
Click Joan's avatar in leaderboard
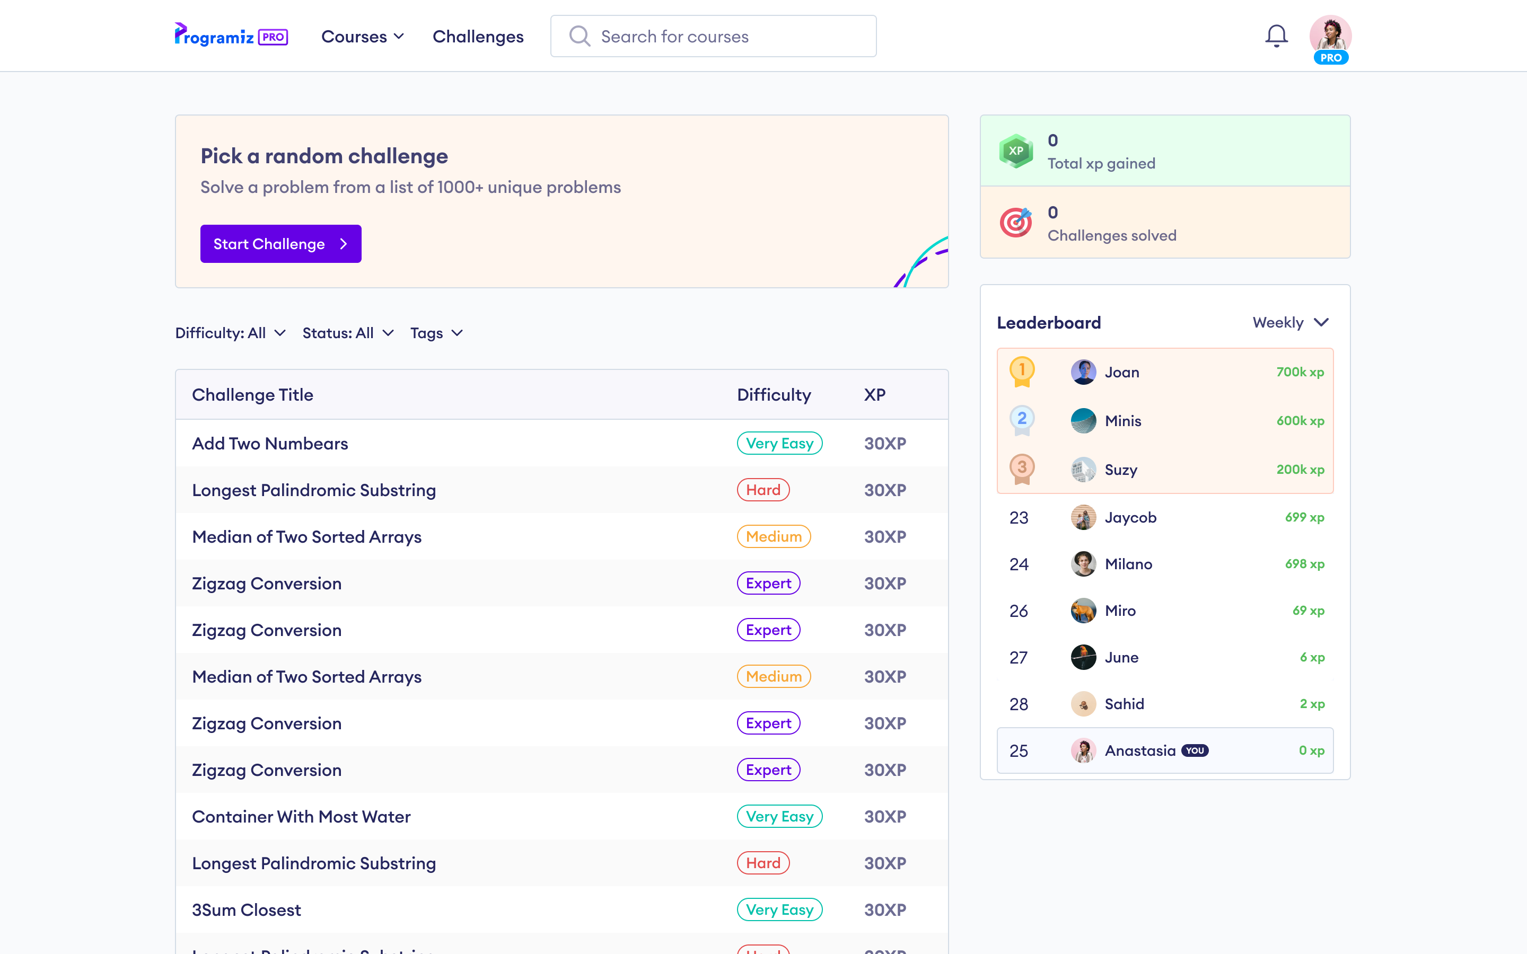(x=1083, y=372)
